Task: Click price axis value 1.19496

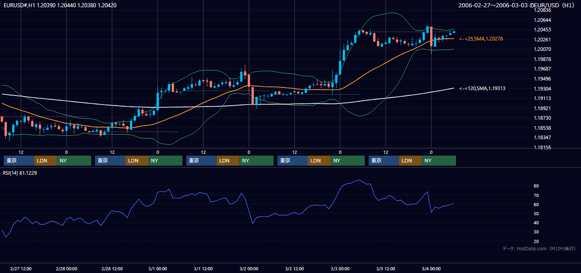Action: [x=542, y=79]
